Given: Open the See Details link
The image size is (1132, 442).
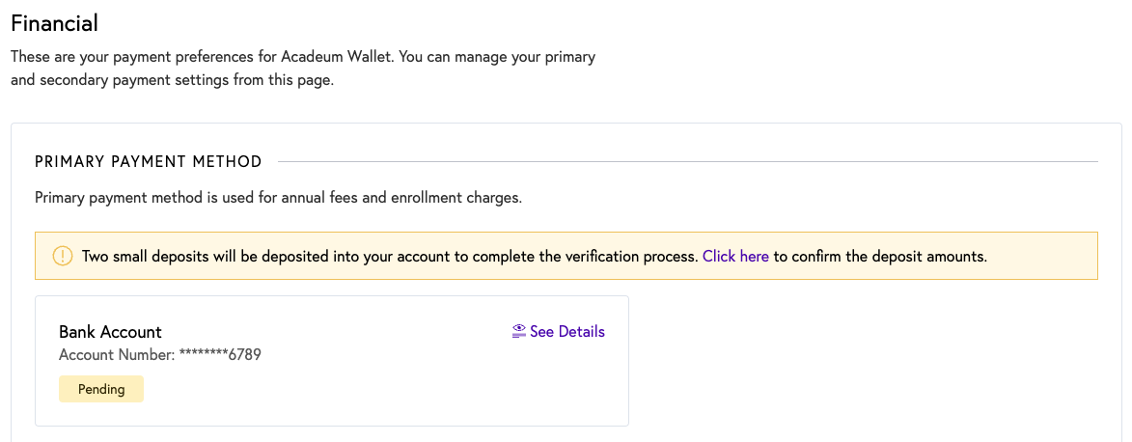Looking at the screenshot, I should pos(558,332).
